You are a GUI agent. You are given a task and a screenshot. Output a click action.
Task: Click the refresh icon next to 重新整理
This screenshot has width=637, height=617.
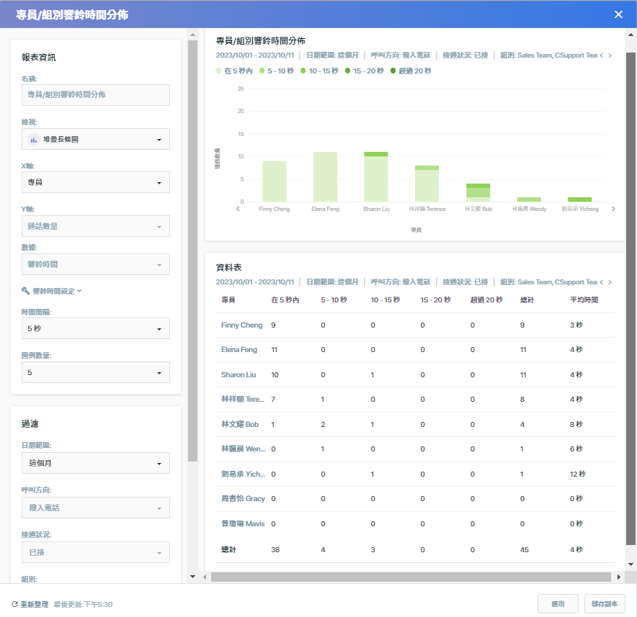coord(14,604)
